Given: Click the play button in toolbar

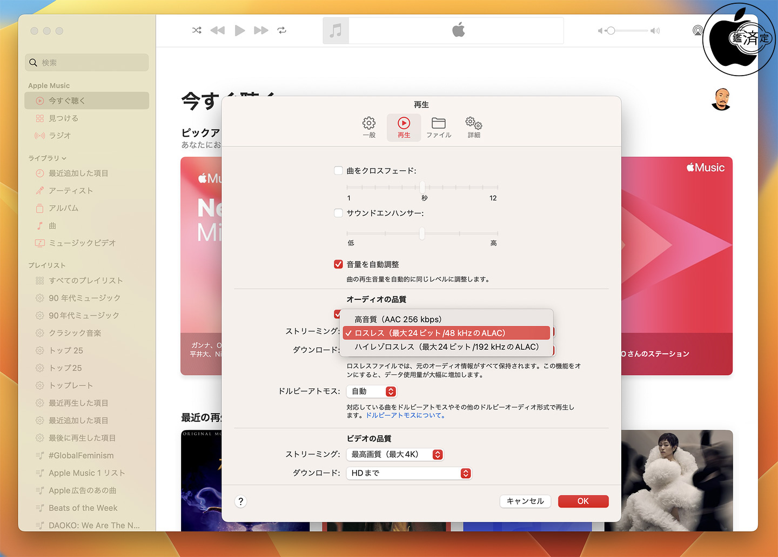Looking at the screenshot, I should (x=240, y=30).
